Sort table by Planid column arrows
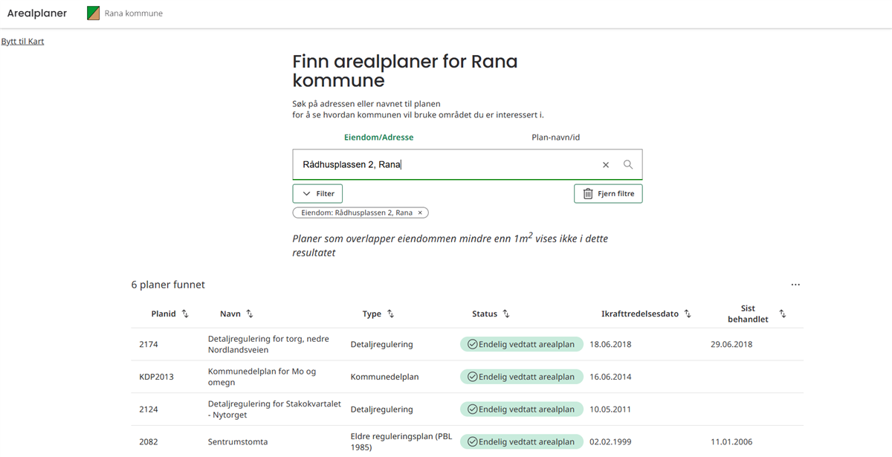Image resolution: width=892 pixels, height=457 pixels. click(x=185, y=314)
